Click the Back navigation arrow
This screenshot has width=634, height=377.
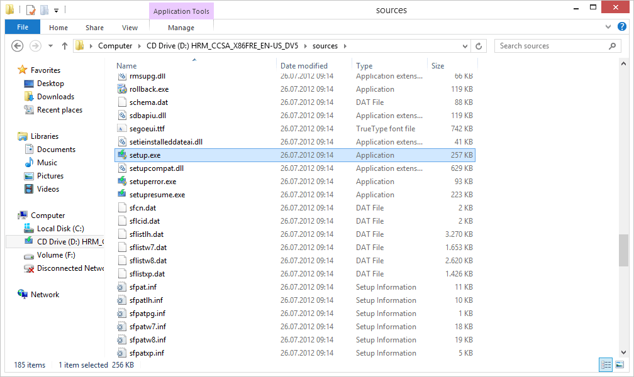[17, 46]
